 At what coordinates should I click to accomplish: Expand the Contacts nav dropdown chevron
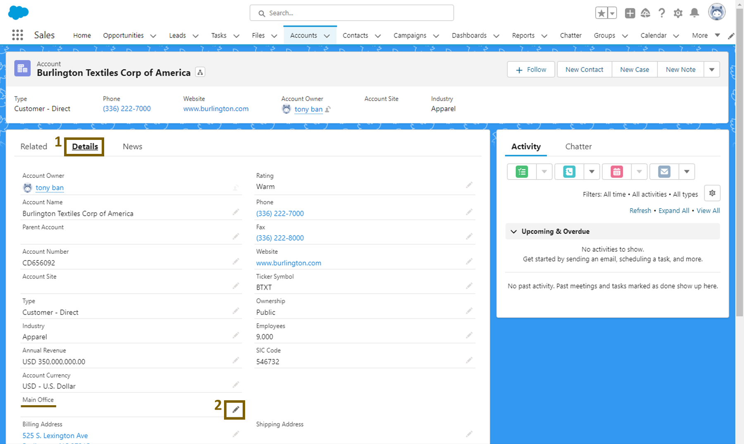pos(378,36)
